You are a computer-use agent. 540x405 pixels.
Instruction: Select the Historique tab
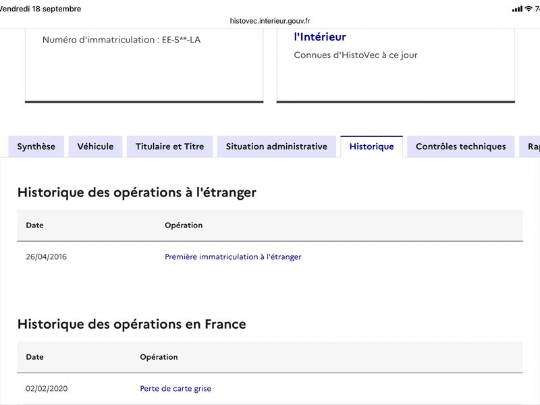click(372, 146)
